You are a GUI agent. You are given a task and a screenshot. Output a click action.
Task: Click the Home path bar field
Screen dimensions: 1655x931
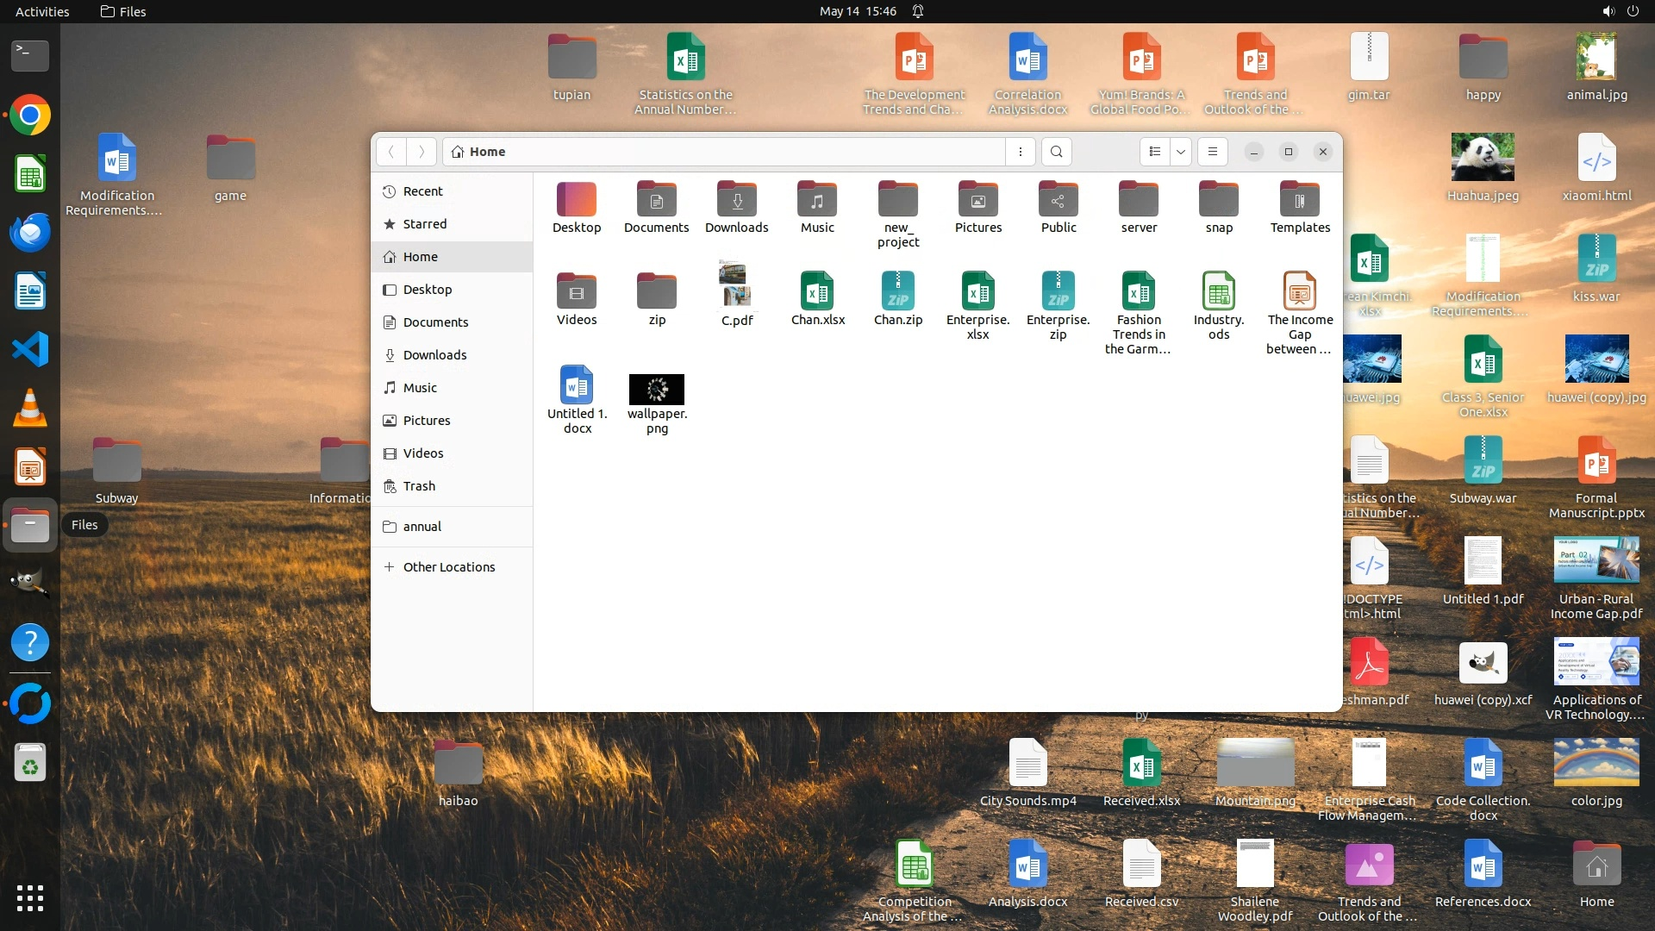click(x=724, y=152)
